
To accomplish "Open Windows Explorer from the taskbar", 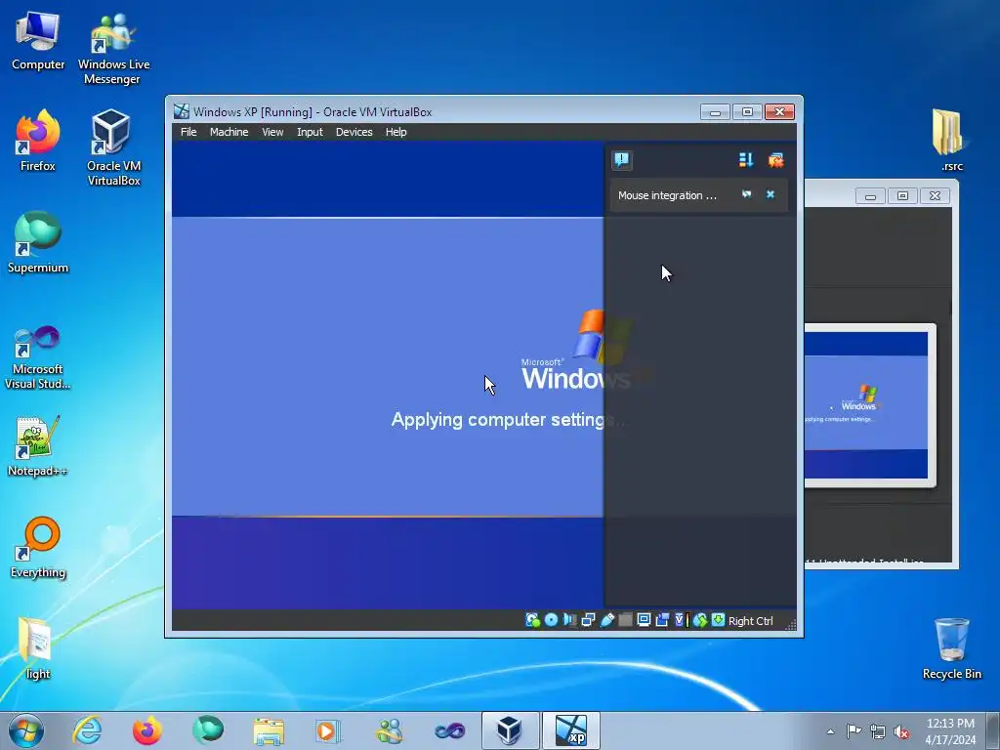I will (269, 730).
